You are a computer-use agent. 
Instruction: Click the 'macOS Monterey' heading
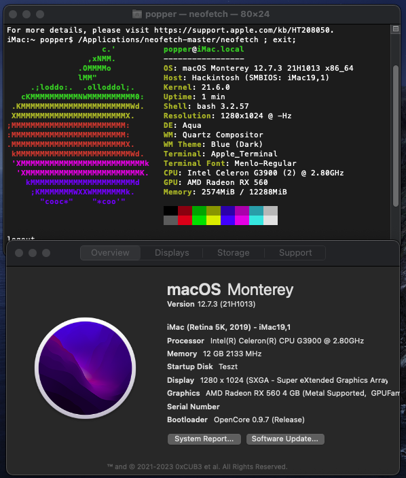230,289
